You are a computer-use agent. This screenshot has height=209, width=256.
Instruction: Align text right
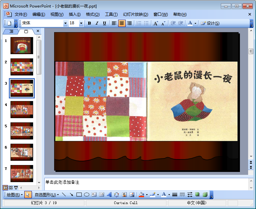point(129,23)
